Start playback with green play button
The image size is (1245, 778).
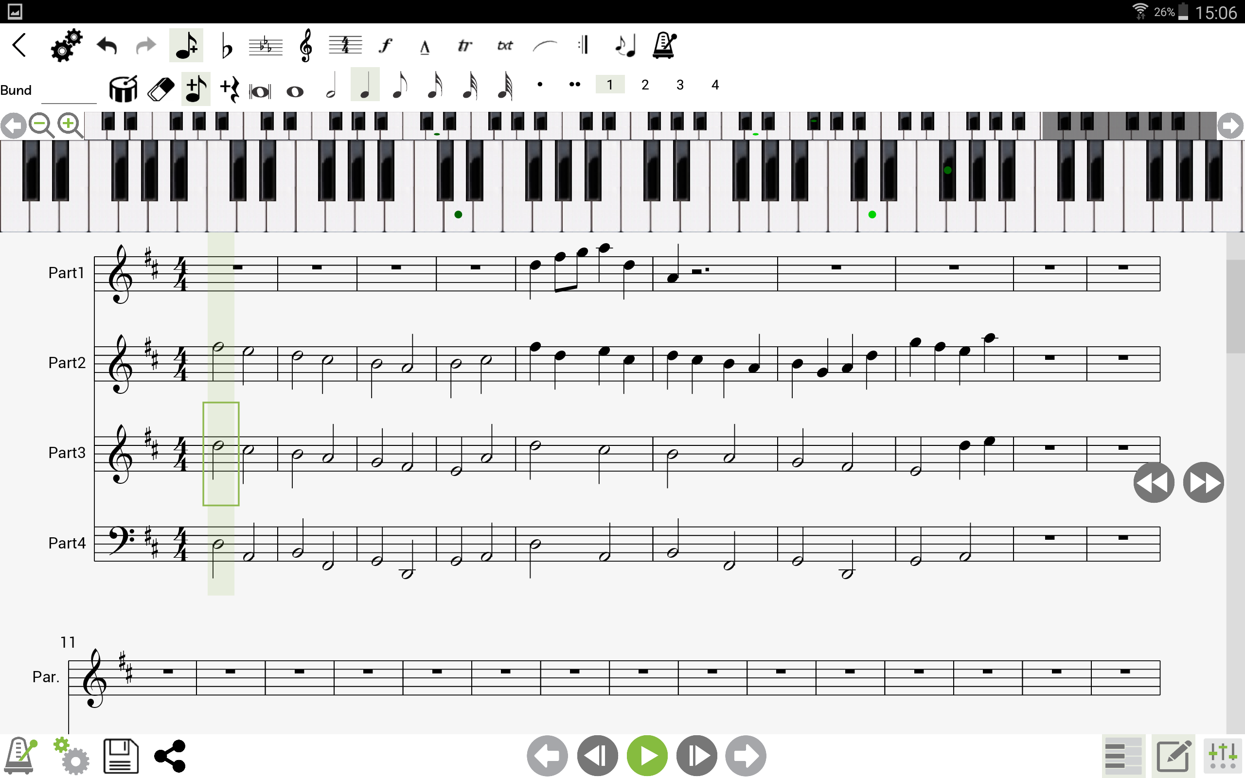[x=647, y=756]
